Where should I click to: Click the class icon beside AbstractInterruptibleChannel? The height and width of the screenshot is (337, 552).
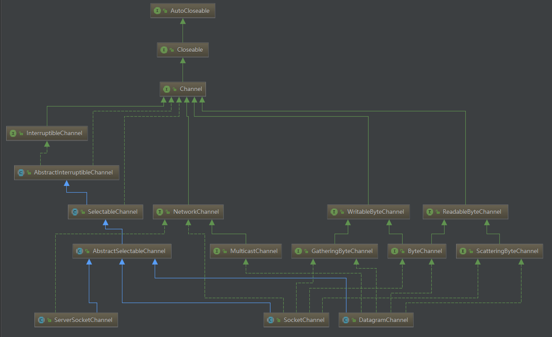coord(21,173)
